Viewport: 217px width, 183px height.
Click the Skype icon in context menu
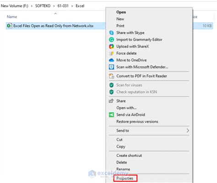111,33
